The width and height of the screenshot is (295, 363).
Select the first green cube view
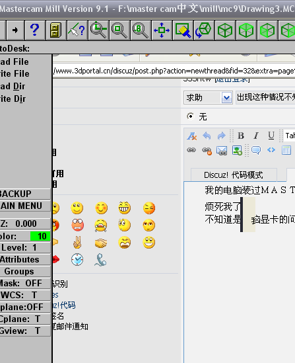click(x=225, y=30)
